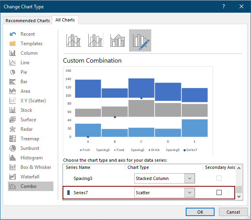
Task: Click the series list scroll down arrow
Action: [x=239, y=197]
